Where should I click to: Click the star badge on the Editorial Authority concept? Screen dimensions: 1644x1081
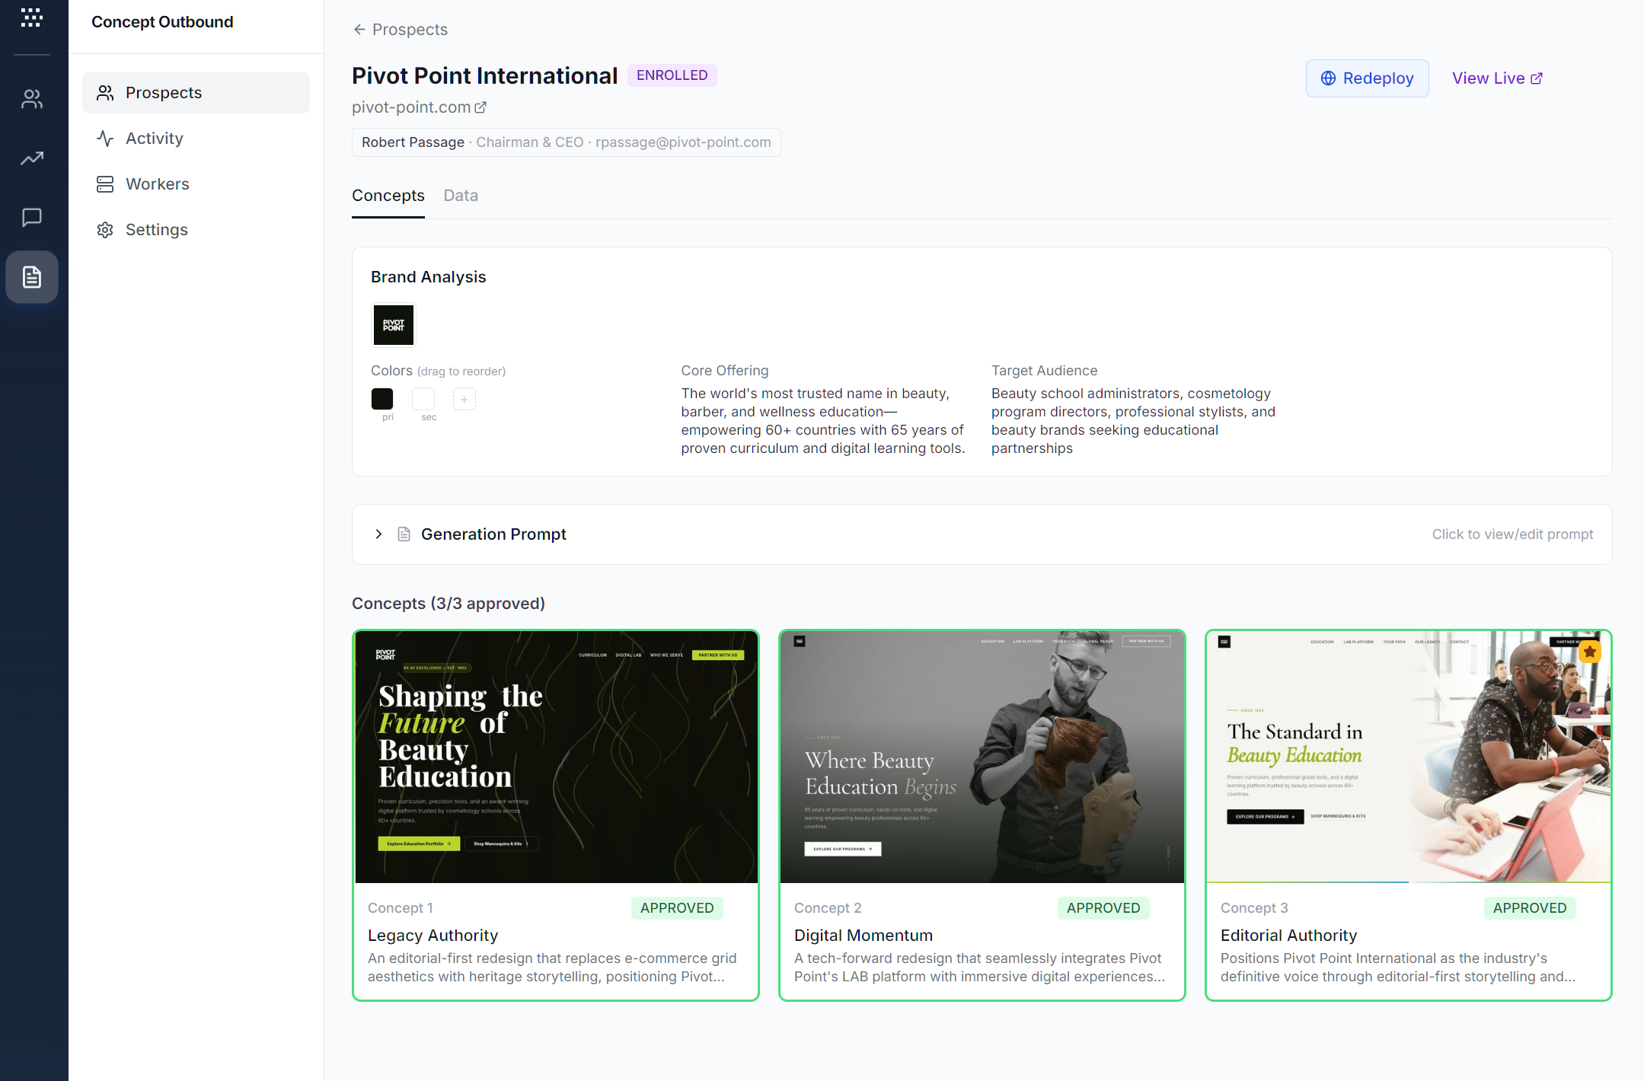pos(1589,652)
